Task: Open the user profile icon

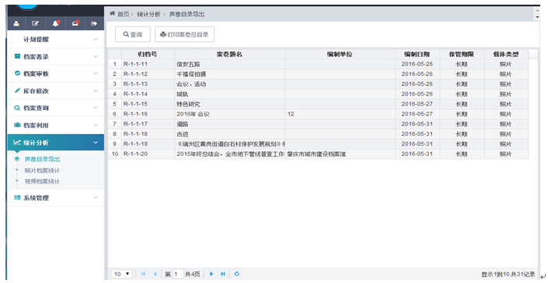Action: click(x=16, y=23)
